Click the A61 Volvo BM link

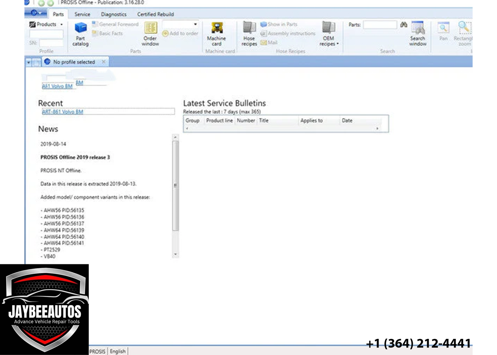[57, 86]
